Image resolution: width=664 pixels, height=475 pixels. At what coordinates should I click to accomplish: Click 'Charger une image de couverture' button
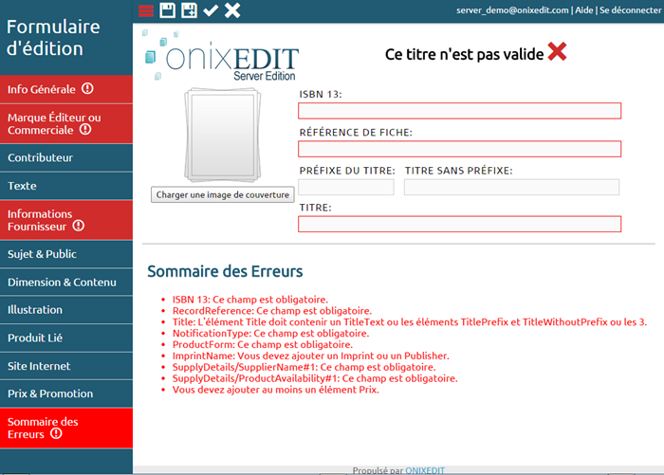tap(222, 194)
